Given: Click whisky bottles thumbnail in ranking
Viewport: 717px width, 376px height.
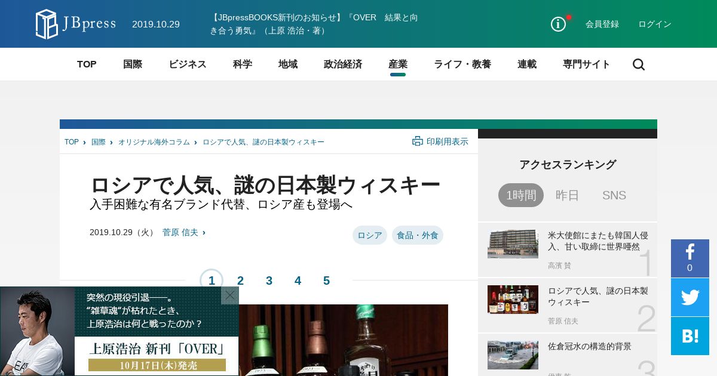Looking at the screenshot, I should [513, 300].
